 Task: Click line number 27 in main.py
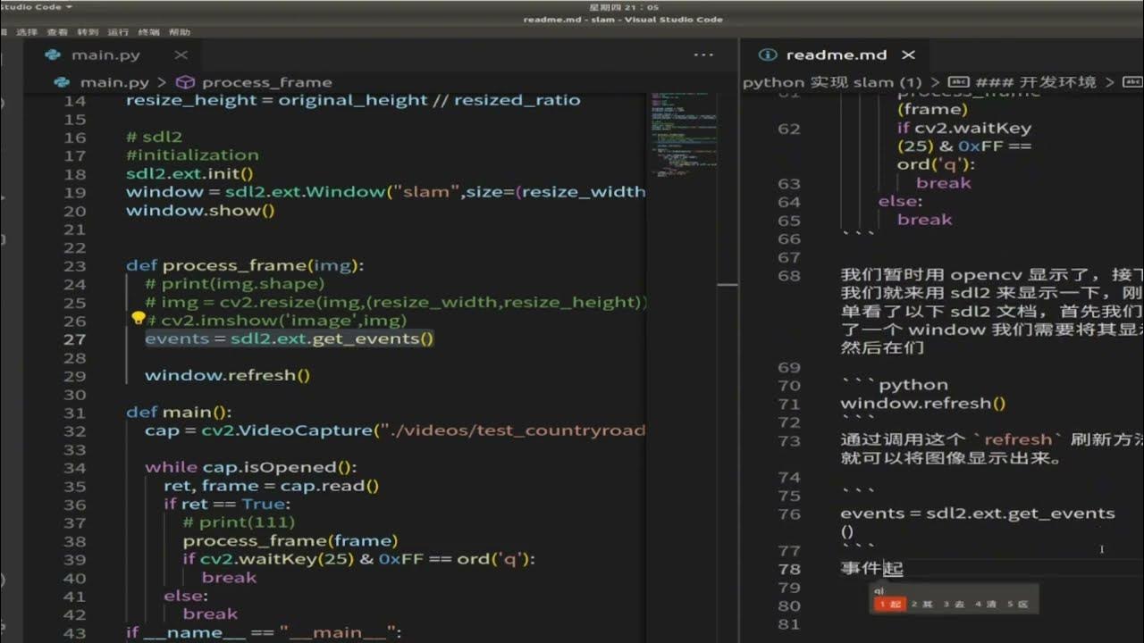click(x=75, y=338)
